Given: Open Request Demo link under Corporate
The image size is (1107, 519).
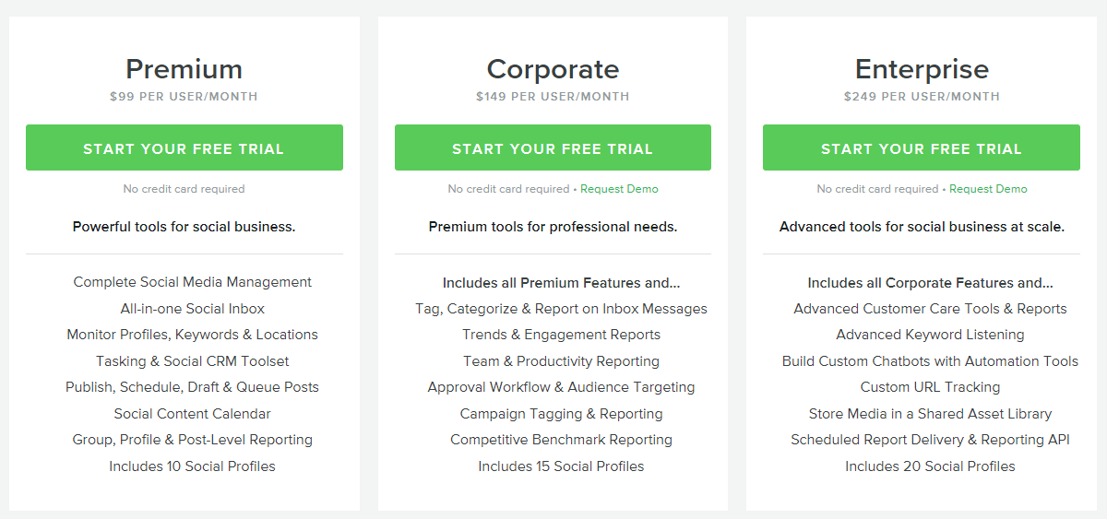Looking at the screenshot, I should tap(619, 189).
